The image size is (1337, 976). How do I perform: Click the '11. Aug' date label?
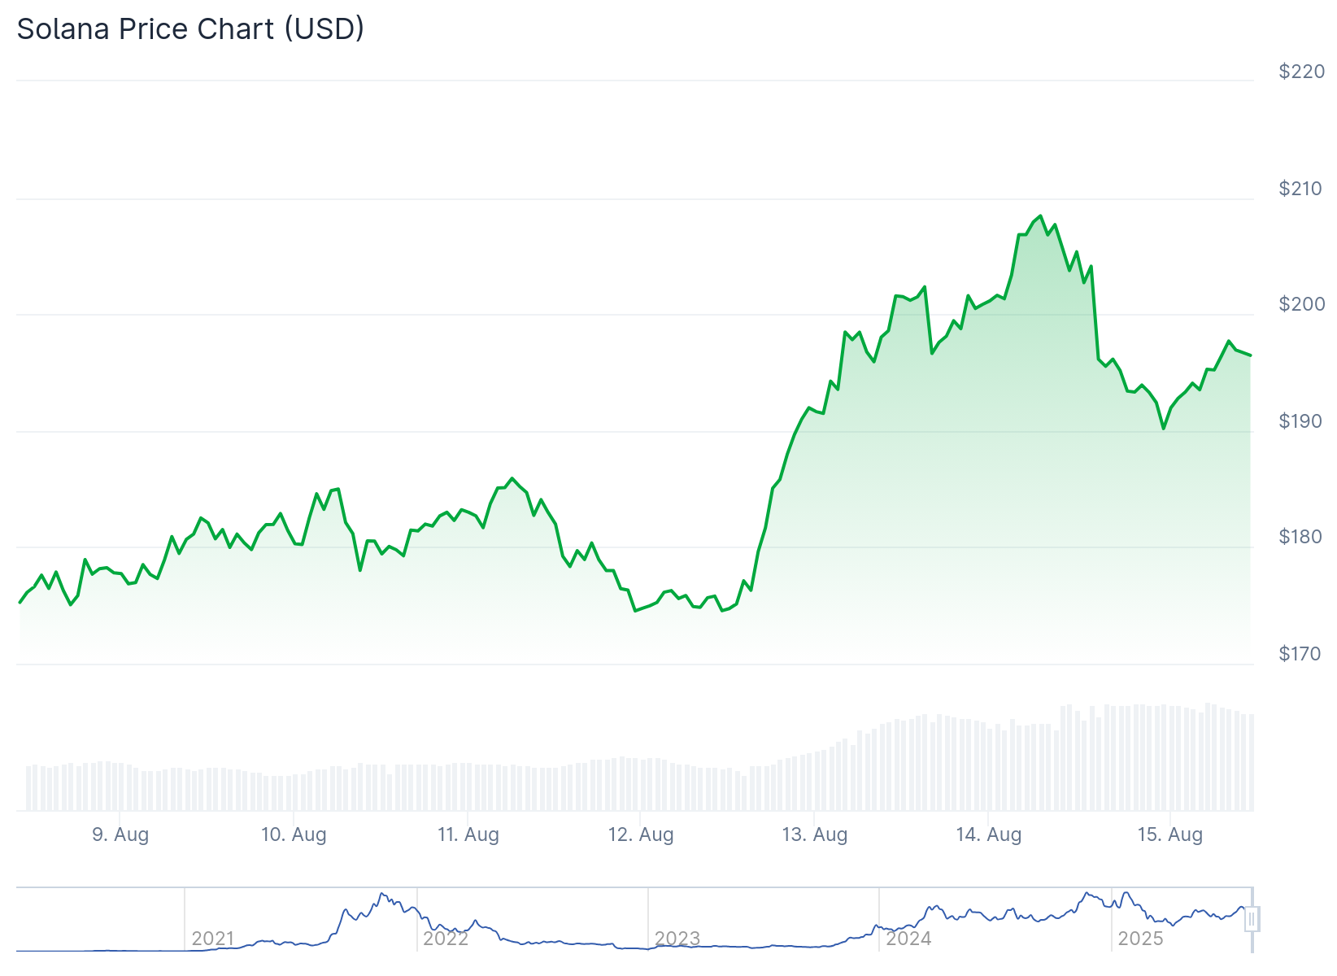pyautogui.click(x=468, y=834)
